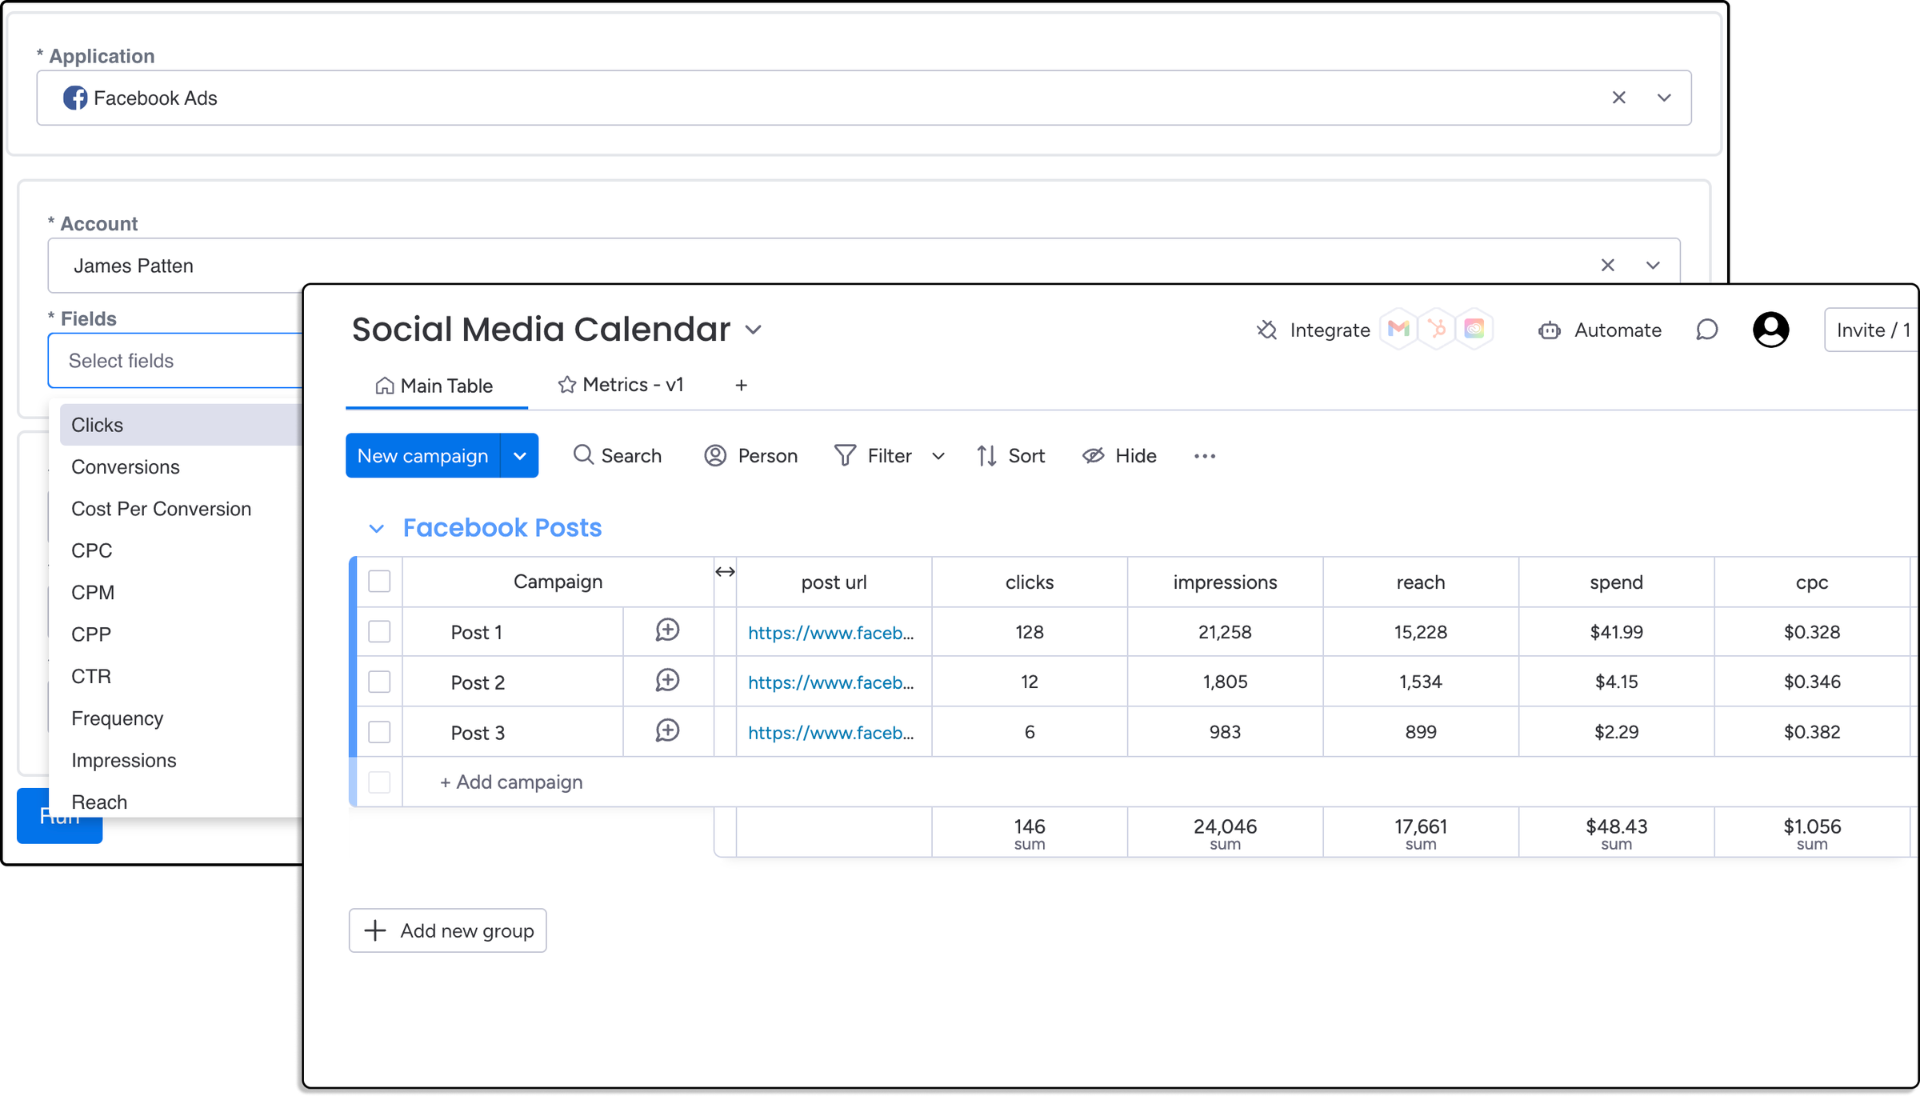Open Search in the board toolbar
The height and width of the screenshot is (1096, 1920).
617,455
